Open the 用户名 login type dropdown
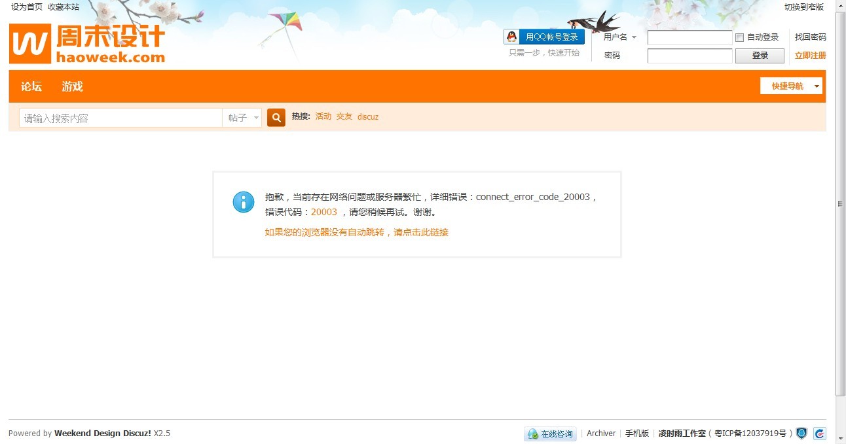 click(620, 37)
